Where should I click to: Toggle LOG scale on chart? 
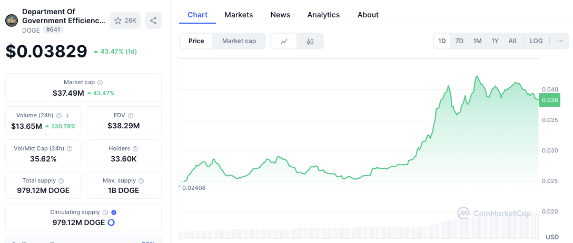click(536, 41)
